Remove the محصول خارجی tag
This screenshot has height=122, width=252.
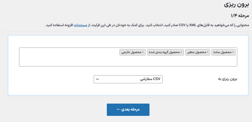coord(143,52)
